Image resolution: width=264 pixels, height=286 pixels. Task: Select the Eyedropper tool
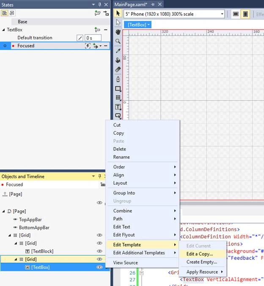118,51
